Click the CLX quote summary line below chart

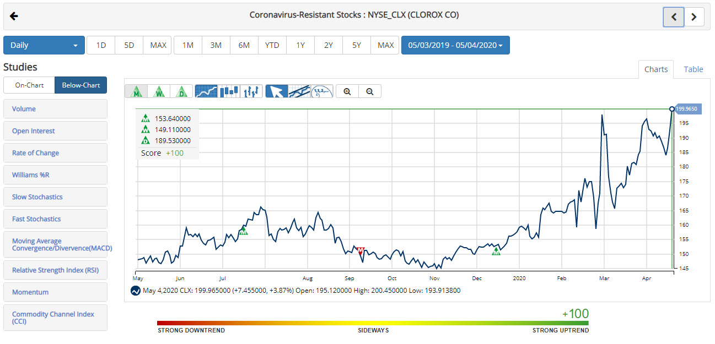click(x=302, y=291)
